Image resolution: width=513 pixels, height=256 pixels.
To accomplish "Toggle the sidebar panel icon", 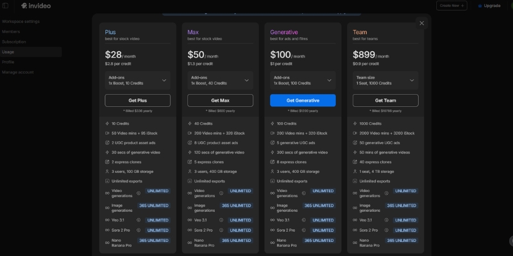I will coord(6,6).
